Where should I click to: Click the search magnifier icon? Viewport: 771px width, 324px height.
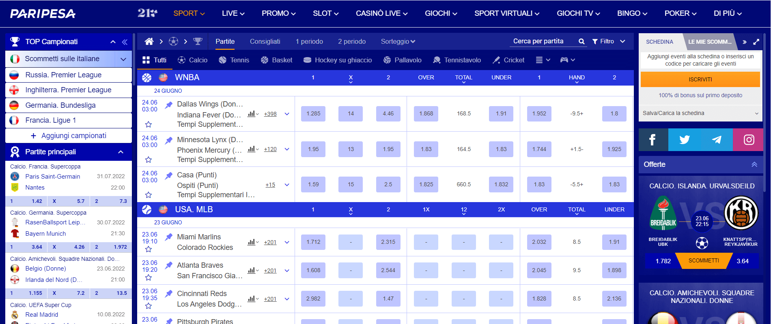581,41
